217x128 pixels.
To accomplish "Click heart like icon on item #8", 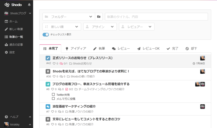I will pyautogui.click(x=53, y=89).
